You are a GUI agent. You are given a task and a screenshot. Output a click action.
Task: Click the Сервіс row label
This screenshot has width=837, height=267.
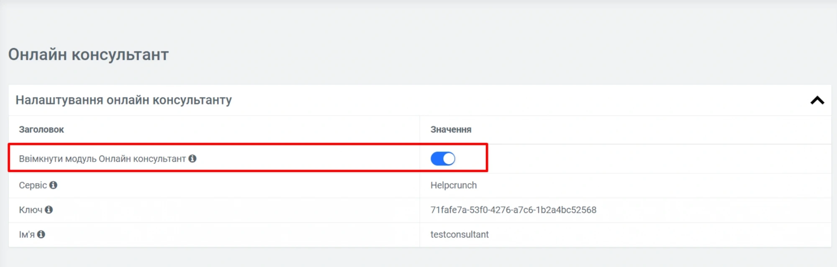33,185
